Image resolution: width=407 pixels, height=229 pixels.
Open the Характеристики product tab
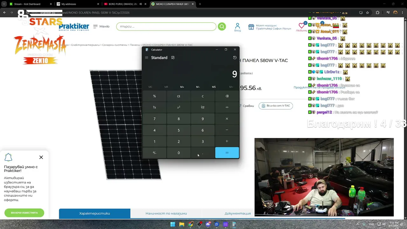pyautogui.click(x=94, y=213)
